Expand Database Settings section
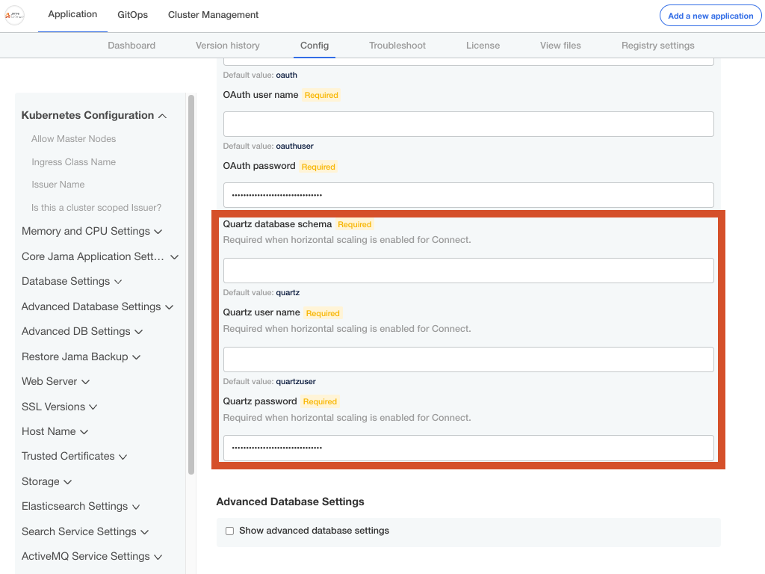 72,282
